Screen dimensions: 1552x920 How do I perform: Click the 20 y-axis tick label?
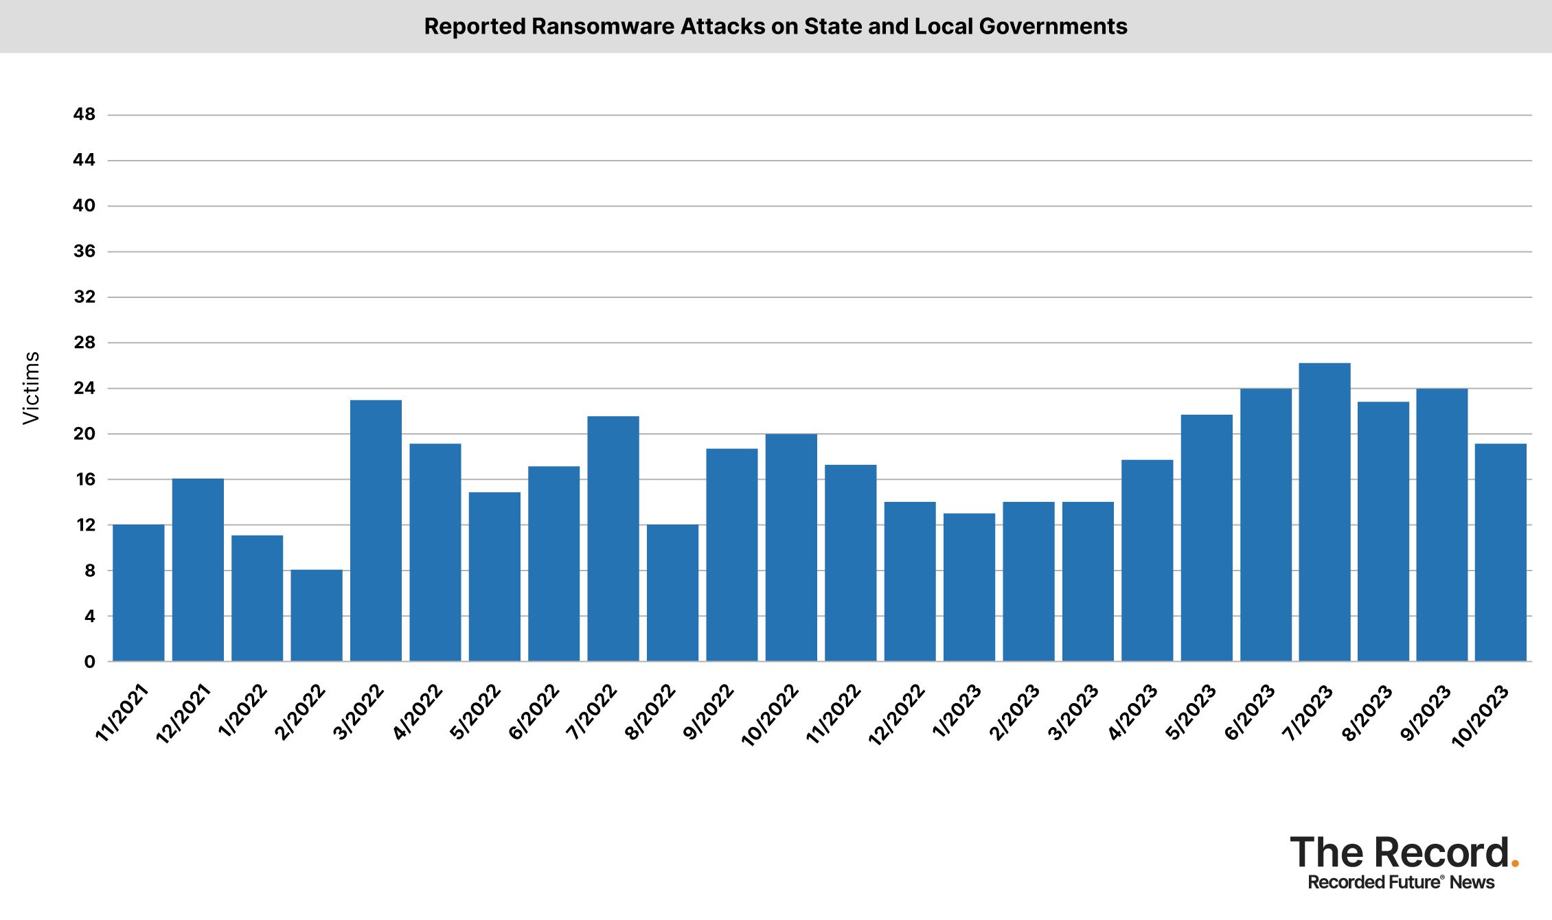click(x=84, y=433)
